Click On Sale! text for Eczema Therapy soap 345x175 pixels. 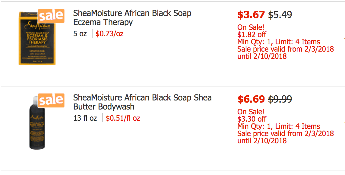tap(251, 27)
